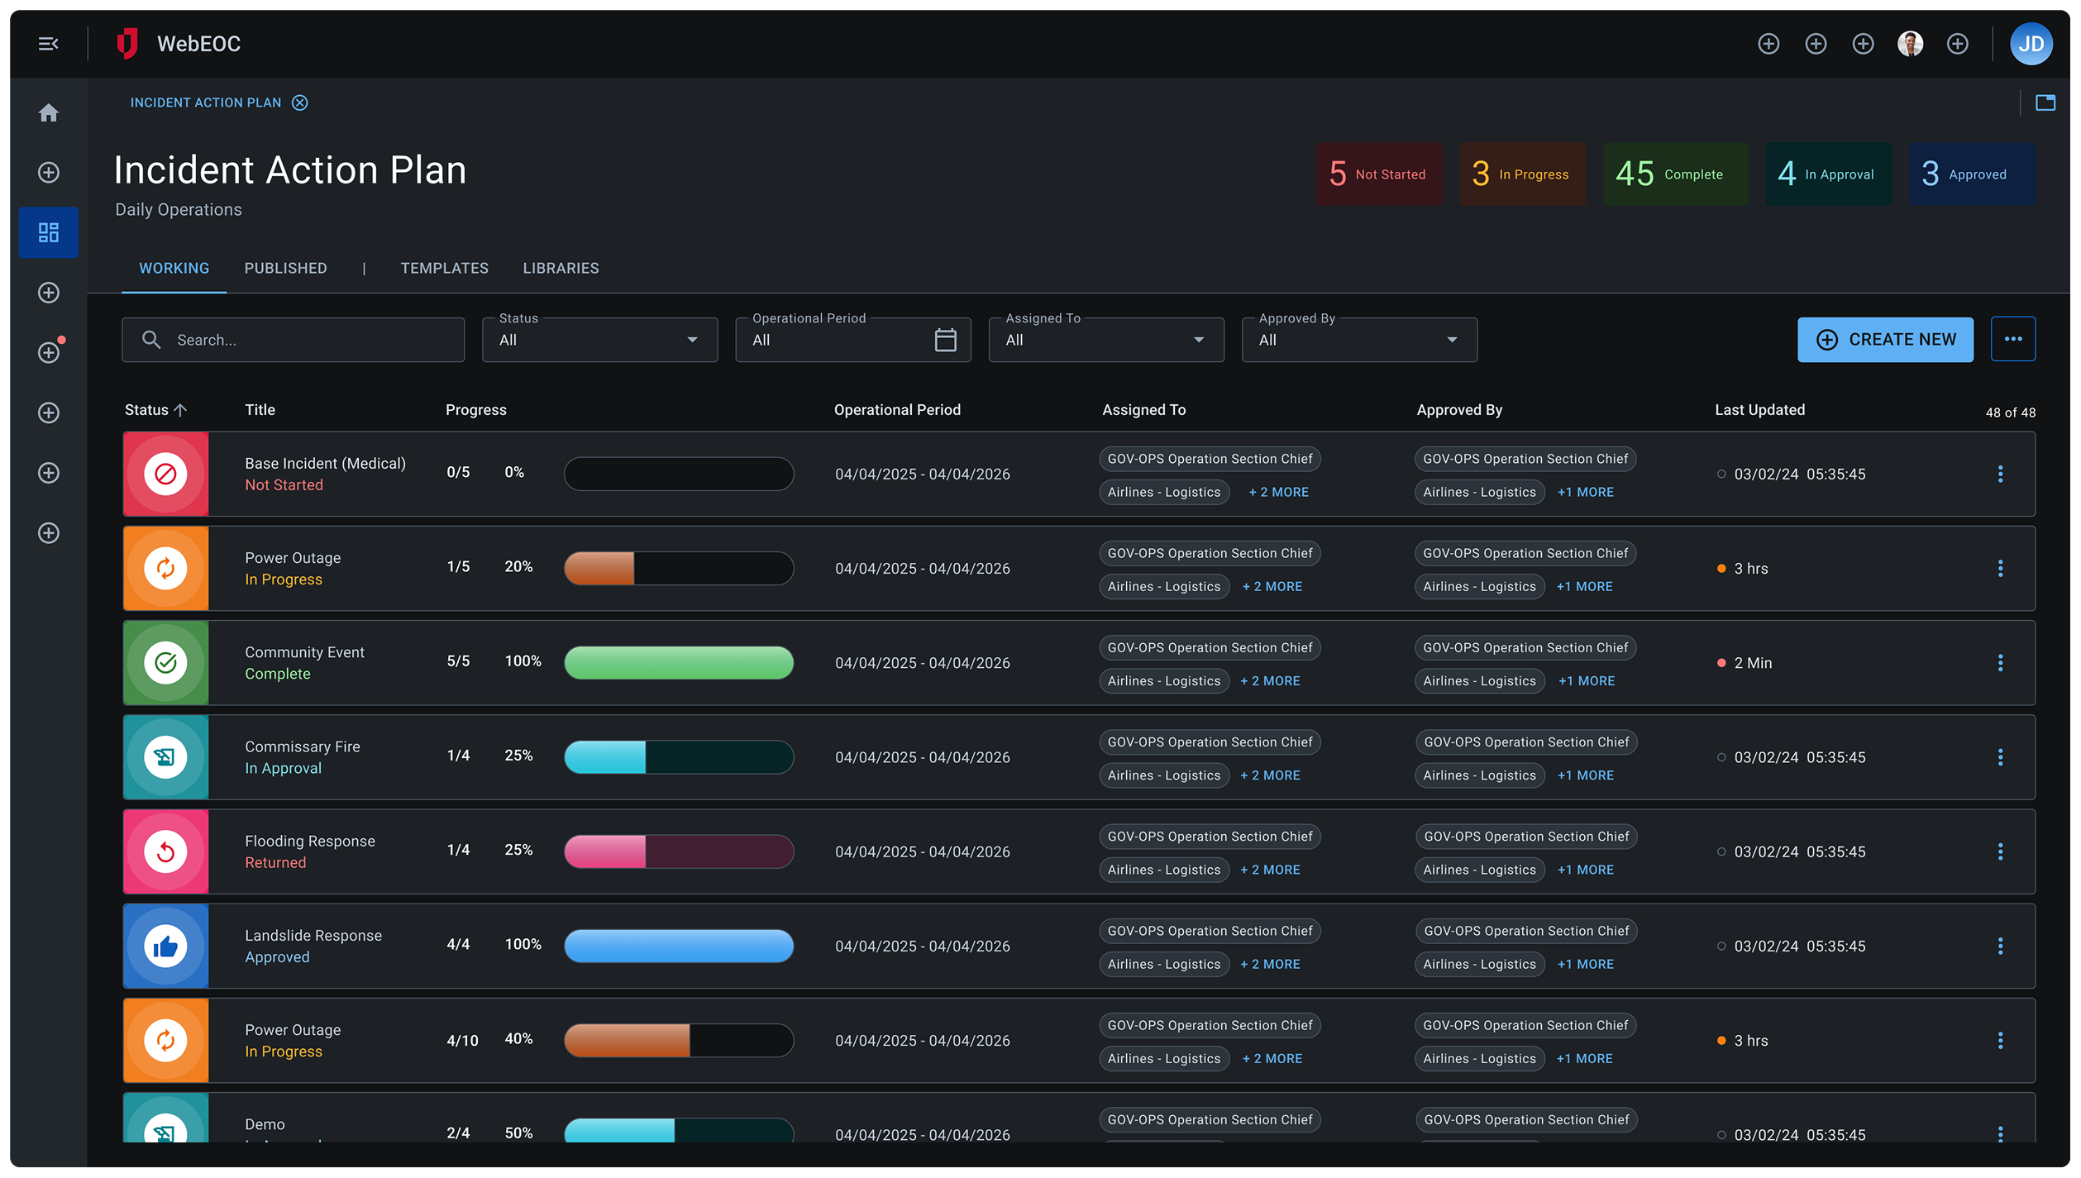Filter by 45 Complete tile

coord(1675,174)
